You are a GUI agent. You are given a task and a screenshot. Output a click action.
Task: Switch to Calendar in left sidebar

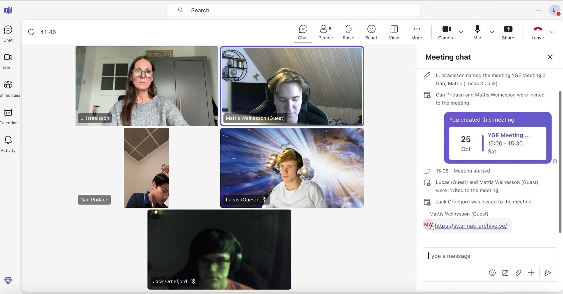click(8, 116)
